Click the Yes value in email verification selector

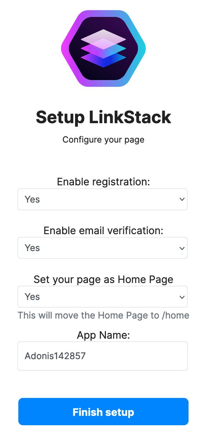tap(32, 248)
